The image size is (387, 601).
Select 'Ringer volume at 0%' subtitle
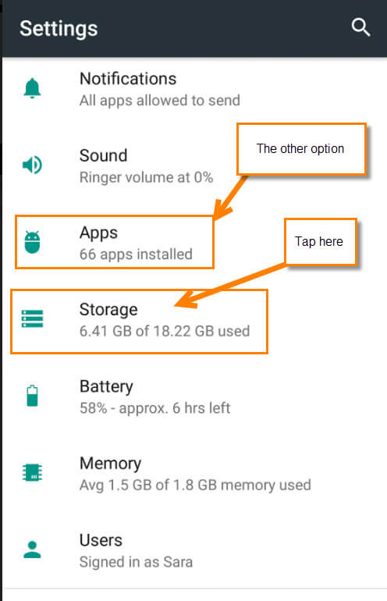pyautogui.click(x=146, y=177)
